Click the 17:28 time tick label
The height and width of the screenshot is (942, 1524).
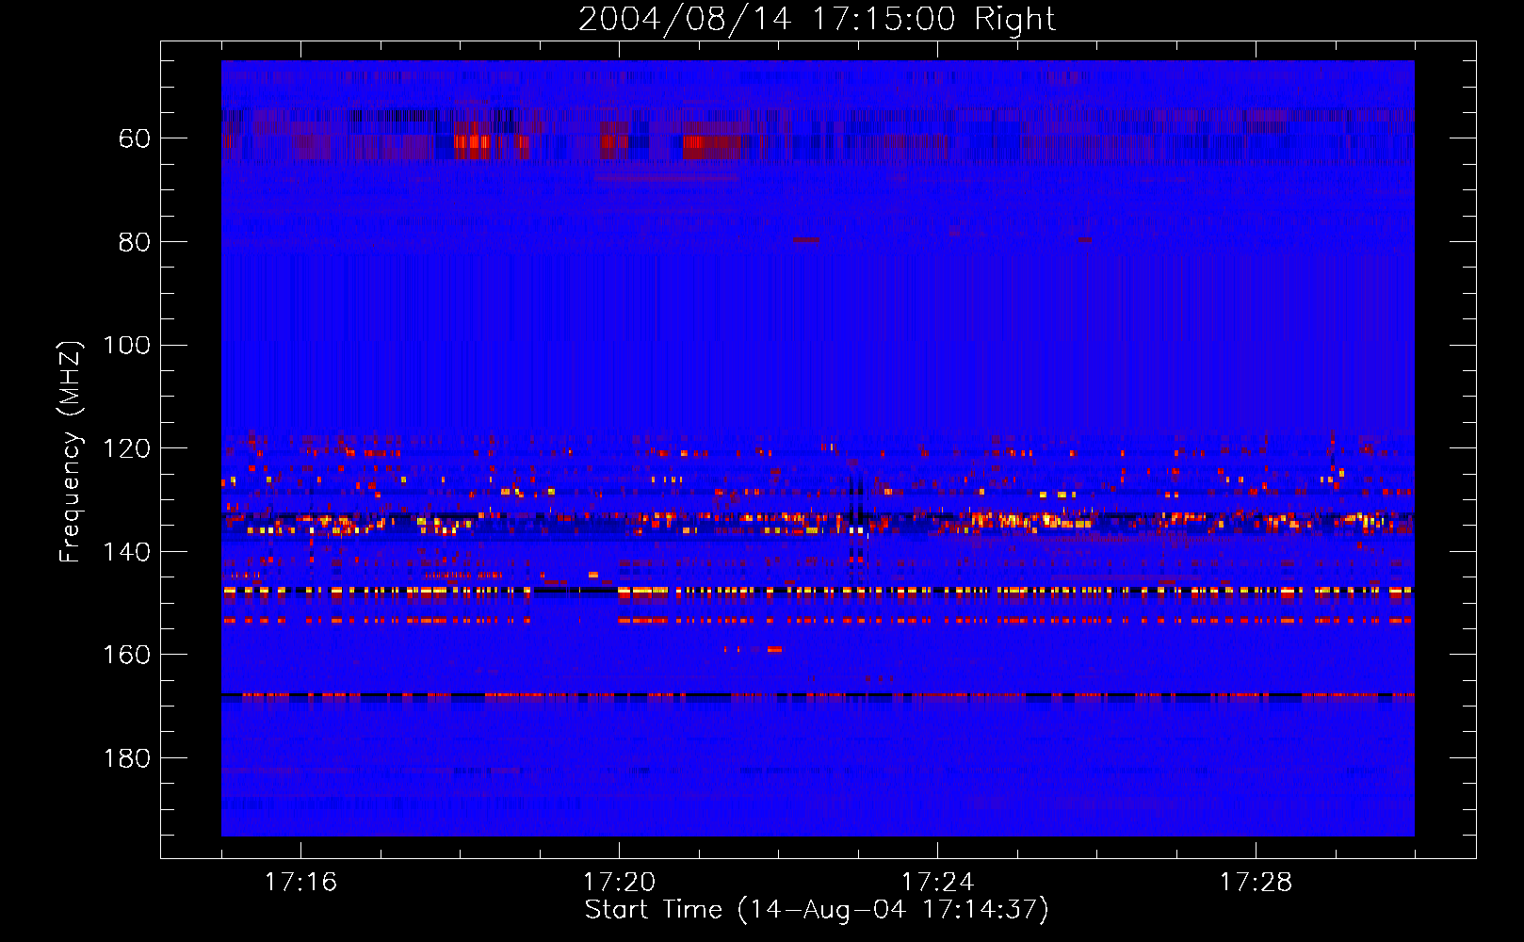(x=1256, y=883)
